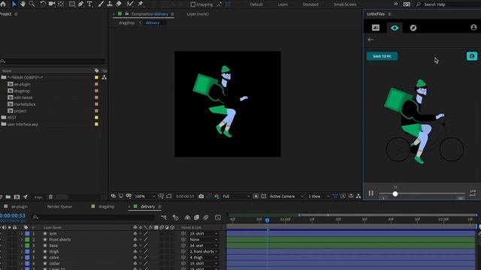Select the Rotation tool
481x270 pixels.
(x=43, y=4)
